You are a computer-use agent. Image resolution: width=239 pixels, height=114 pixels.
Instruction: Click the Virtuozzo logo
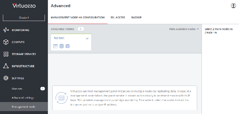coord(24,6)
